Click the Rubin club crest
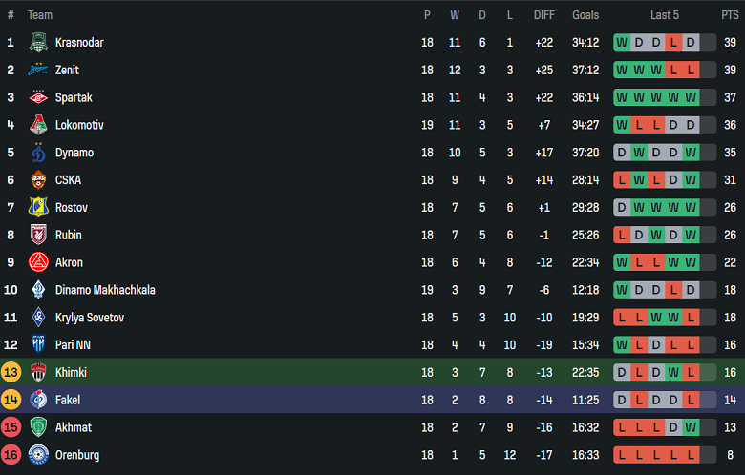 pos(38,236)
